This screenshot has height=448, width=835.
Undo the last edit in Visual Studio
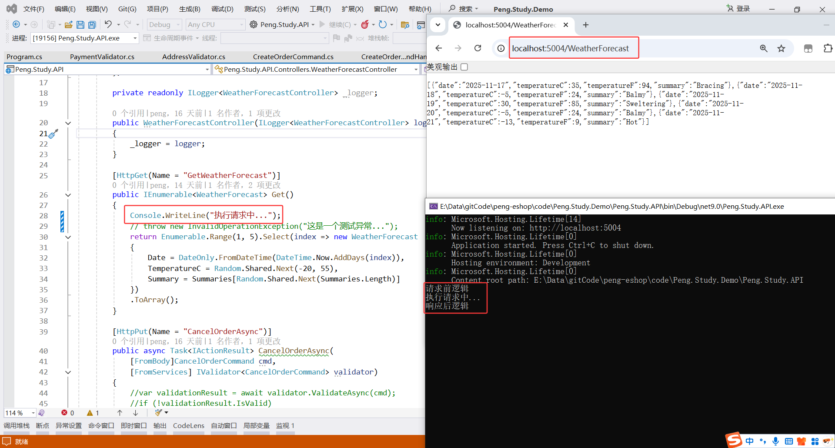pyautogui.click(x=108, y=24)
